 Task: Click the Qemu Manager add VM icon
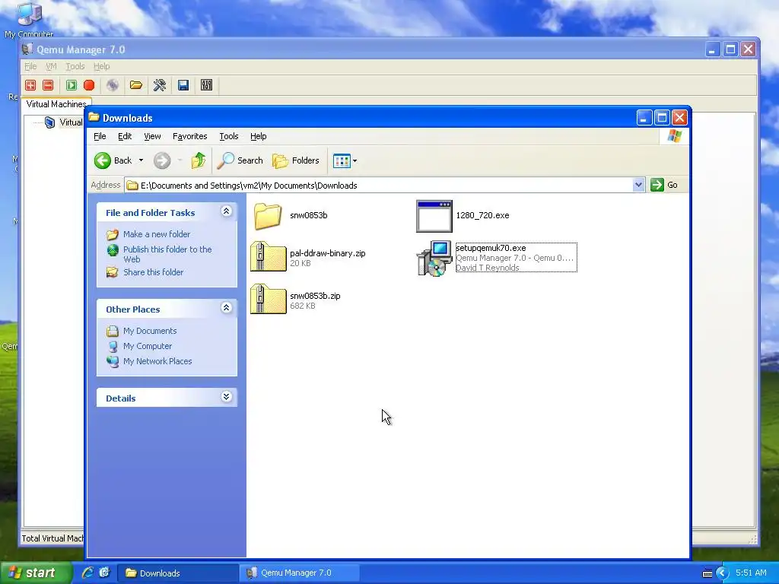(30, 85)
